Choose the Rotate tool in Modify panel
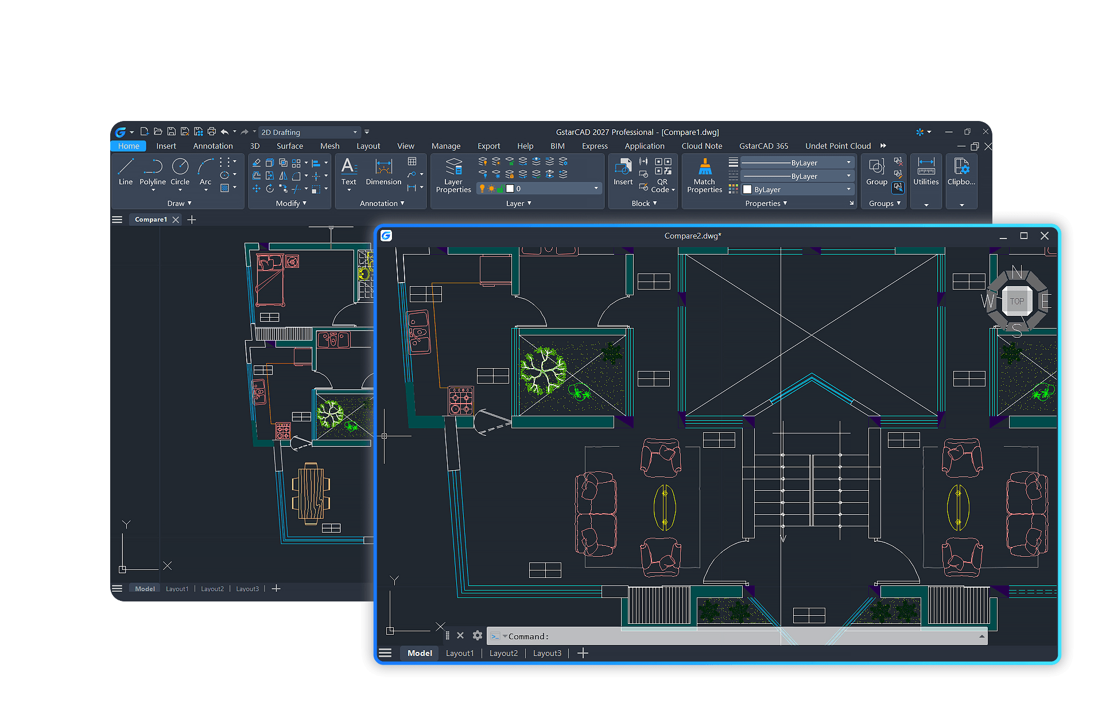The height and width of the screenshot is (723, 1102). point(270,188)
